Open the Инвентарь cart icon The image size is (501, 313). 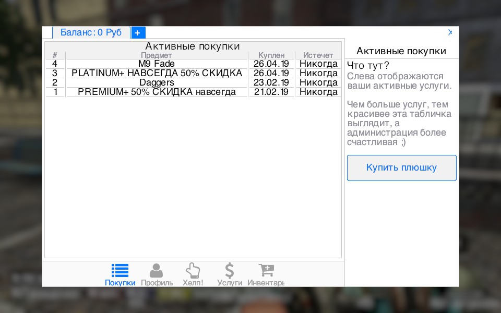(266, 271)
